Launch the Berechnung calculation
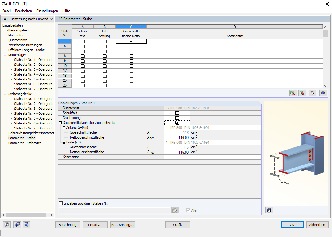332x237 pixels. click(68, 224)
